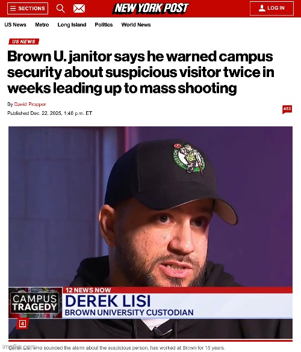Click the Derek Lisi interview image
The width and height of the screenshot is (301, 352).
coord(150,232)
